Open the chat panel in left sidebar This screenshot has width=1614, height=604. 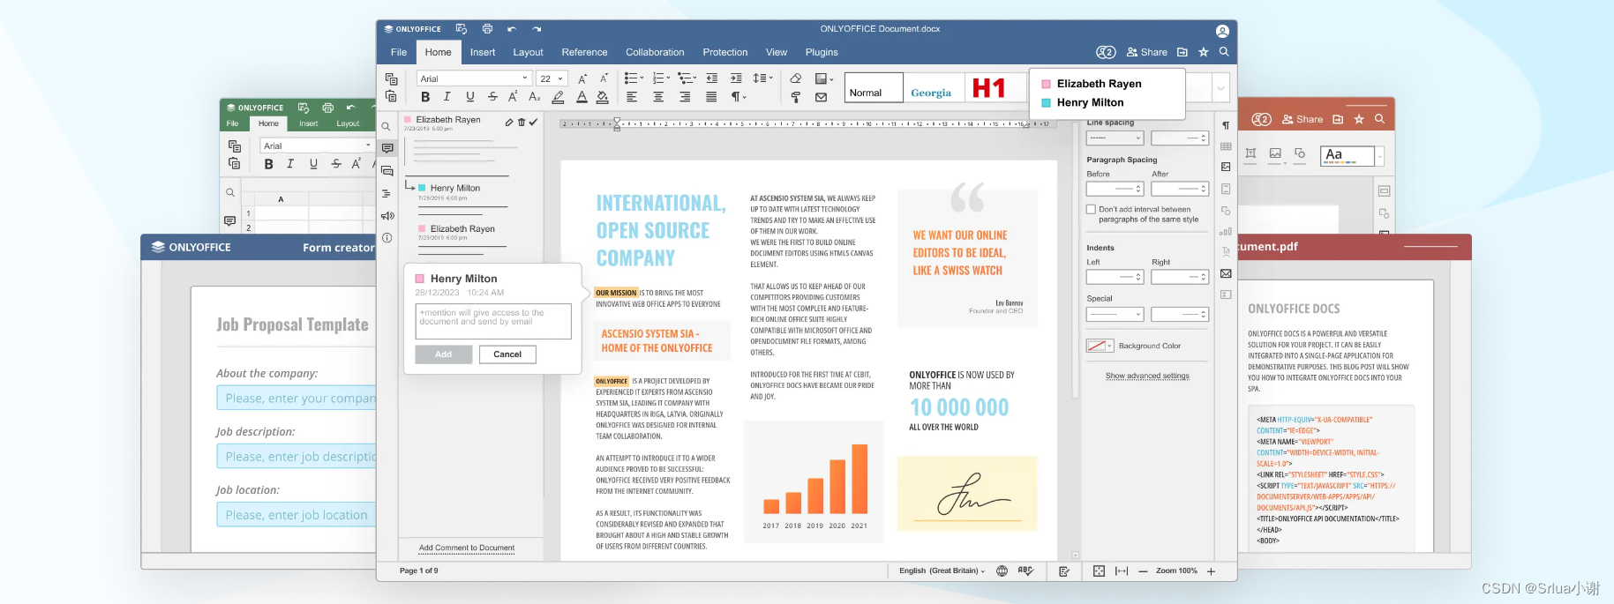[387, 171]
